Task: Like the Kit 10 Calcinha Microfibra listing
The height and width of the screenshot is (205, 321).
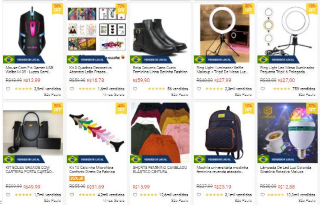Action: click(72, 195)
